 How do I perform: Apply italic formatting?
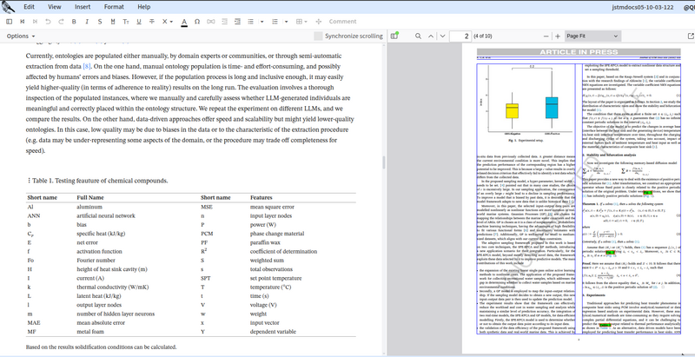87,21
